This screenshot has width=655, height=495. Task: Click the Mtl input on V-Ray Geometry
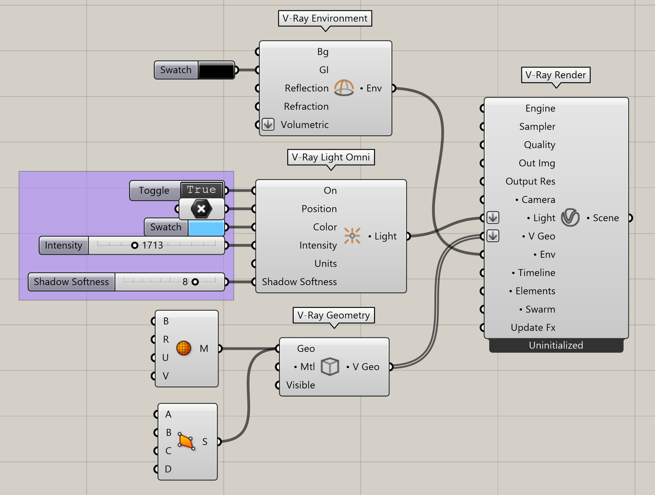tap(307, 367)
